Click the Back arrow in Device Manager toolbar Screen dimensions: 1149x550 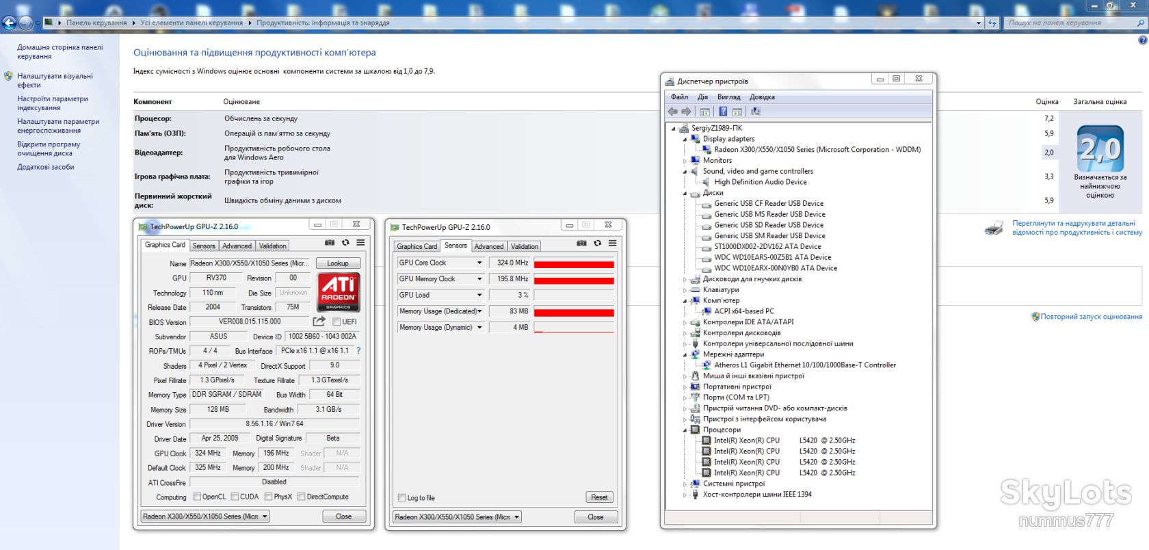click(x=673, y=112)
